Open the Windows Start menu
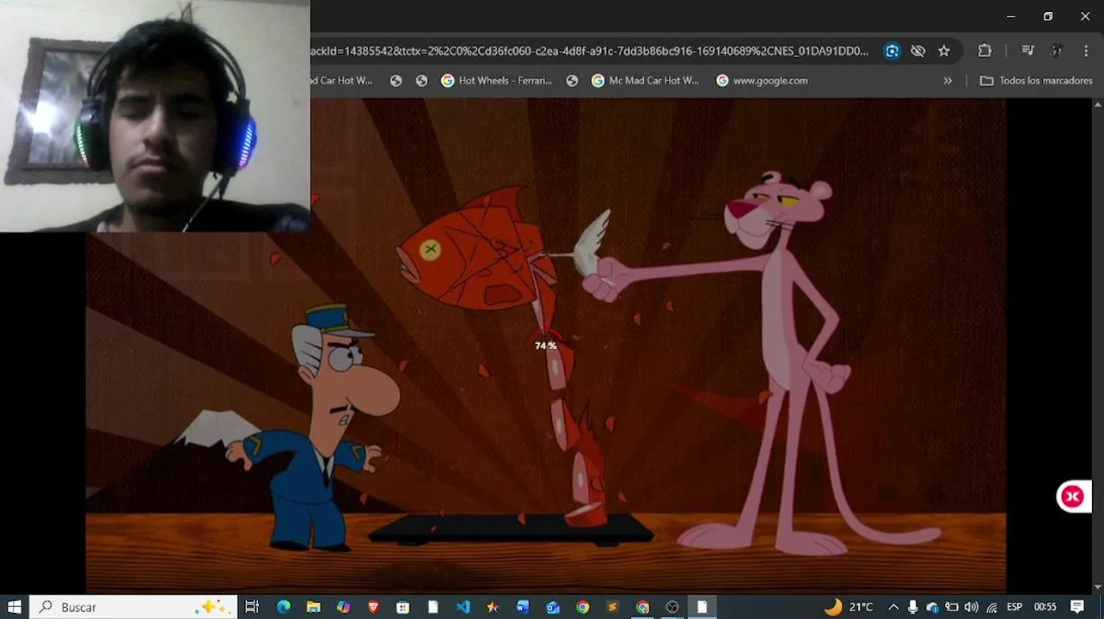The width and height of the screenshot is (1104, 619). click(x=14, y=607)
